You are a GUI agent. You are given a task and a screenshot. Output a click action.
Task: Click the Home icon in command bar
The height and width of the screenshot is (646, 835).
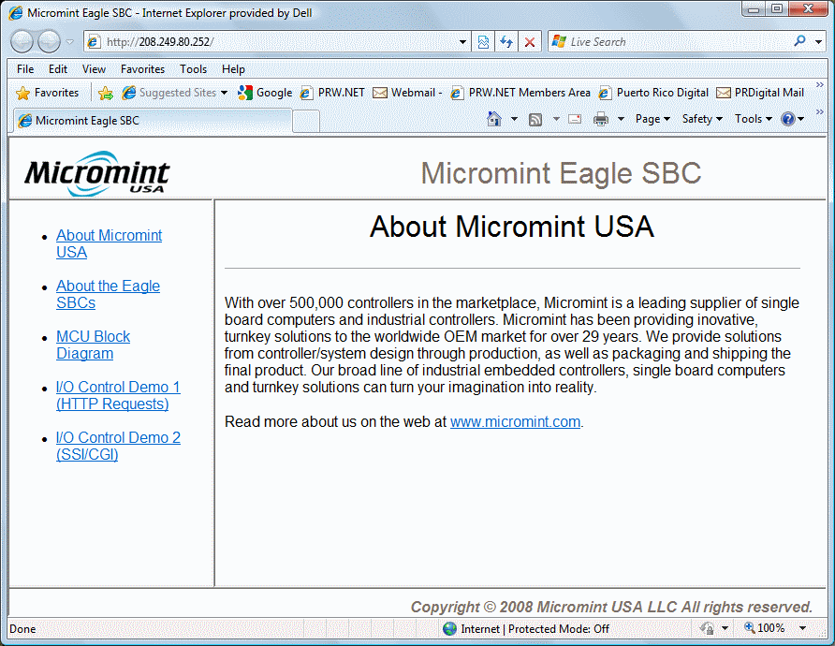(x=494, y=119)
